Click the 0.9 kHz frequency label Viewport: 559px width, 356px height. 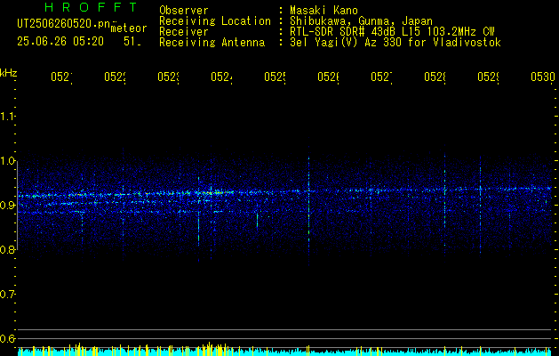click(x=7, y=206)
